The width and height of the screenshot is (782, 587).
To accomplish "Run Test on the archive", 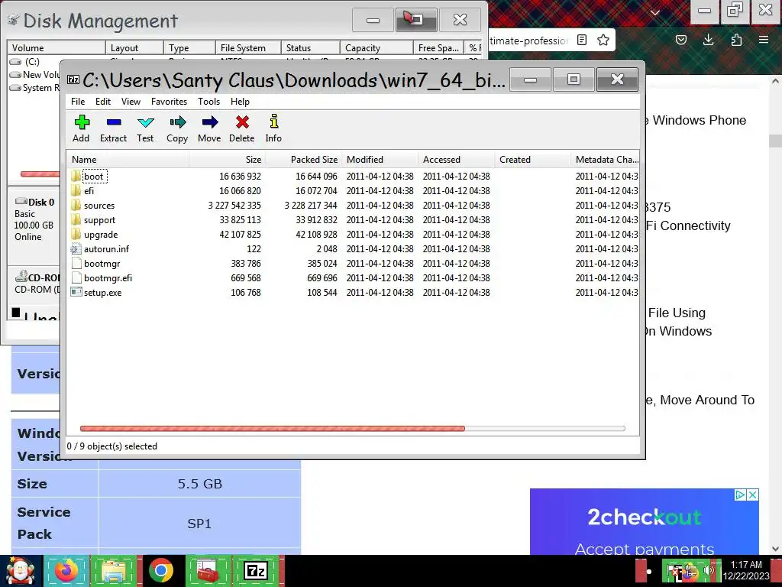I will click(145, 128).
